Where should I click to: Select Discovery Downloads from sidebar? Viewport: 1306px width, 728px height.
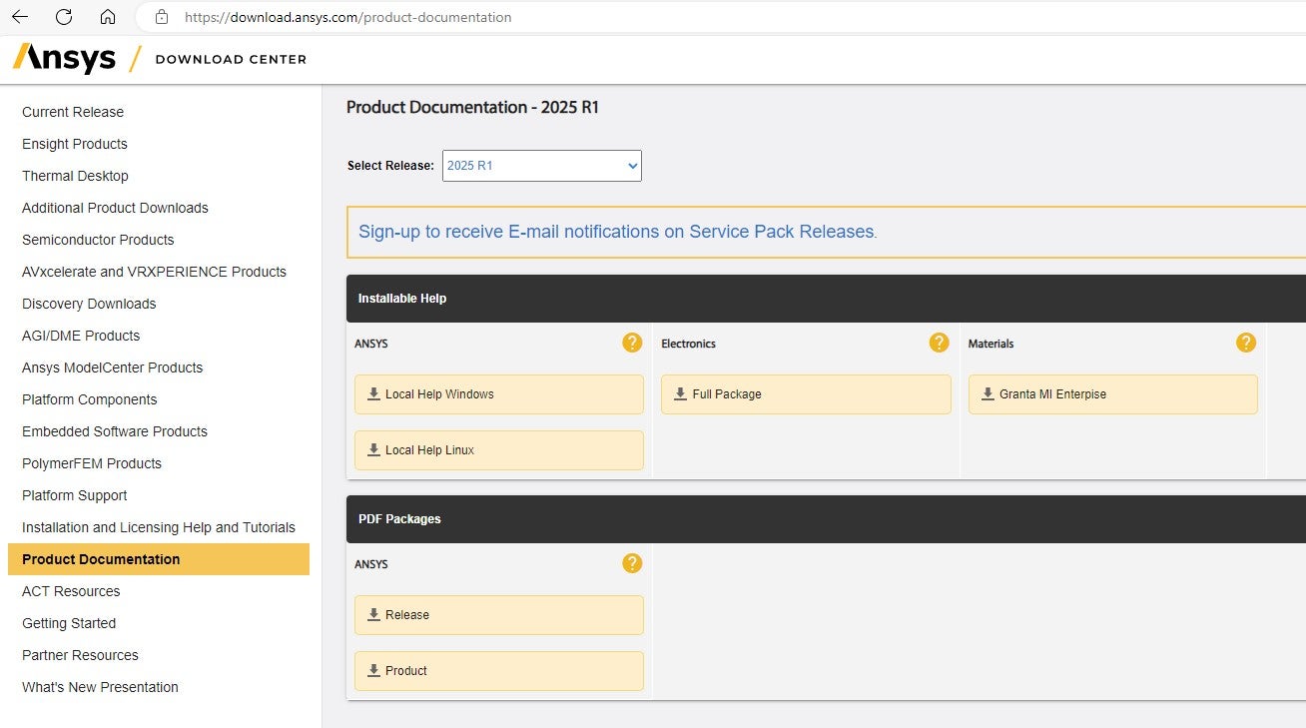[x=89, y=304]
